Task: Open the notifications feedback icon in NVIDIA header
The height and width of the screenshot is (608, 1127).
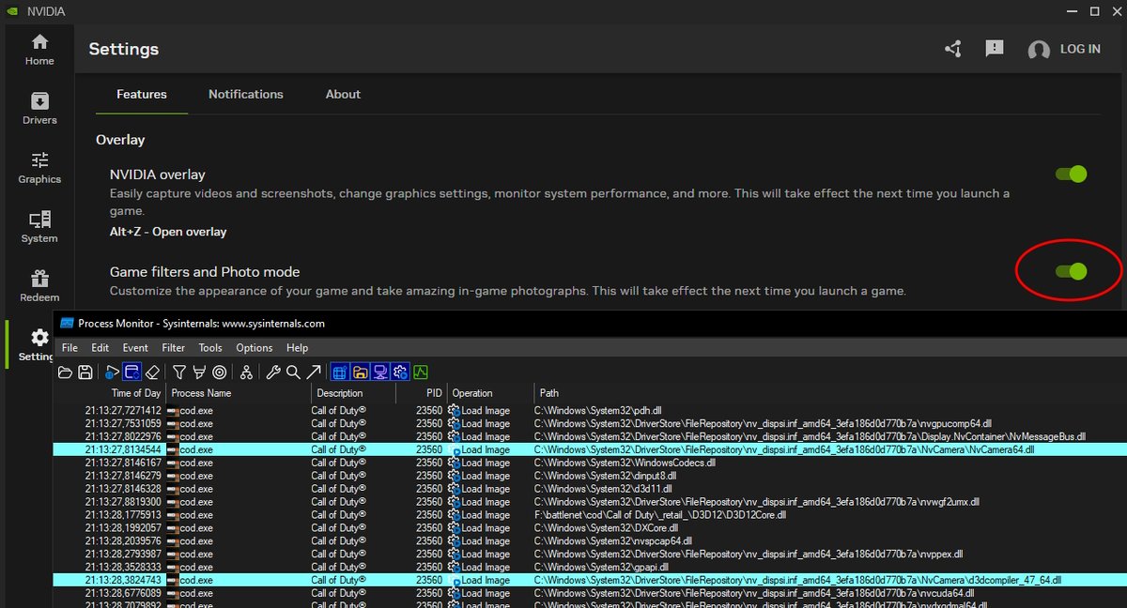Action: click(995, 49)
